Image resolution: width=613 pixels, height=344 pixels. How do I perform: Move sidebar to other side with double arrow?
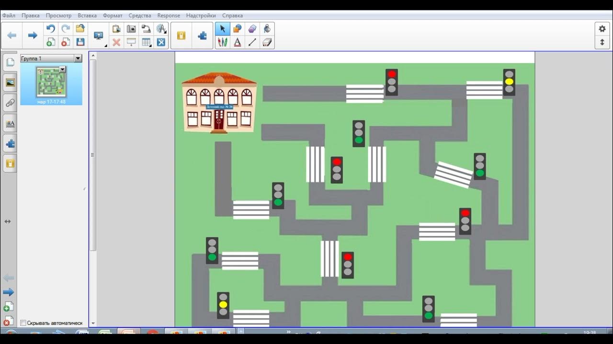pyautogui.click(x=8, y=222)
